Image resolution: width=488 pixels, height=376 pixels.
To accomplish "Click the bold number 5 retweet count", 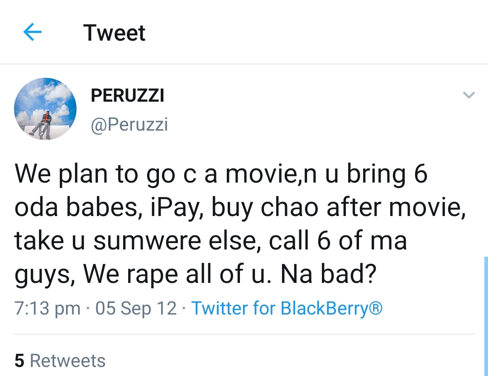I will point(19,361).
